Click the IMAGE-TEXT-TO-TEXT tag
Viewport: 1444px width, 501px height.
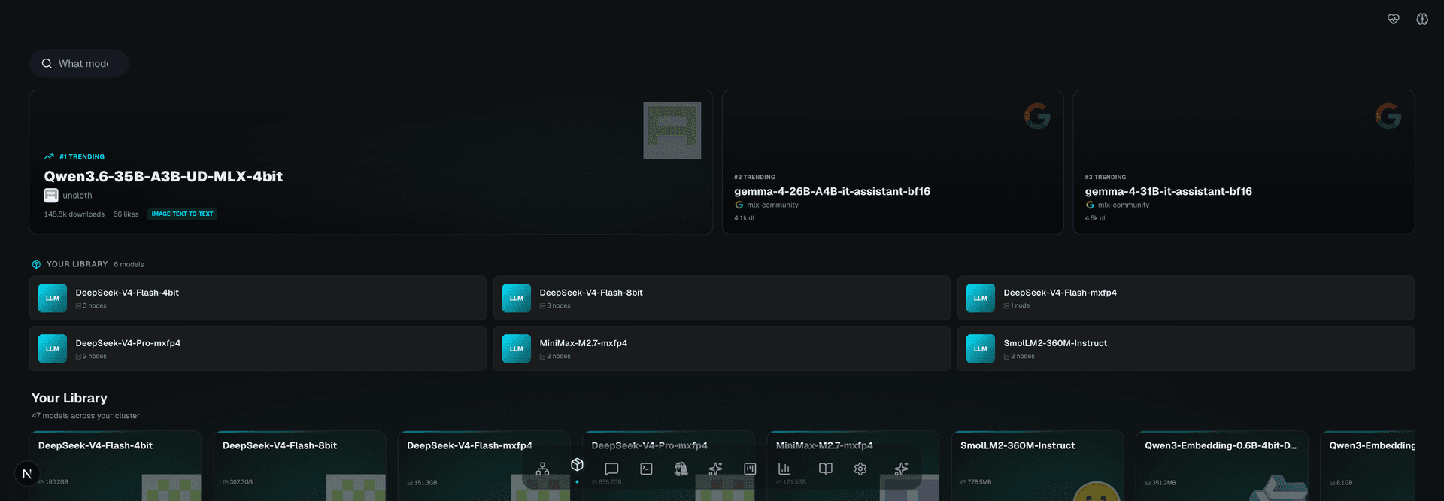[183, 214]
